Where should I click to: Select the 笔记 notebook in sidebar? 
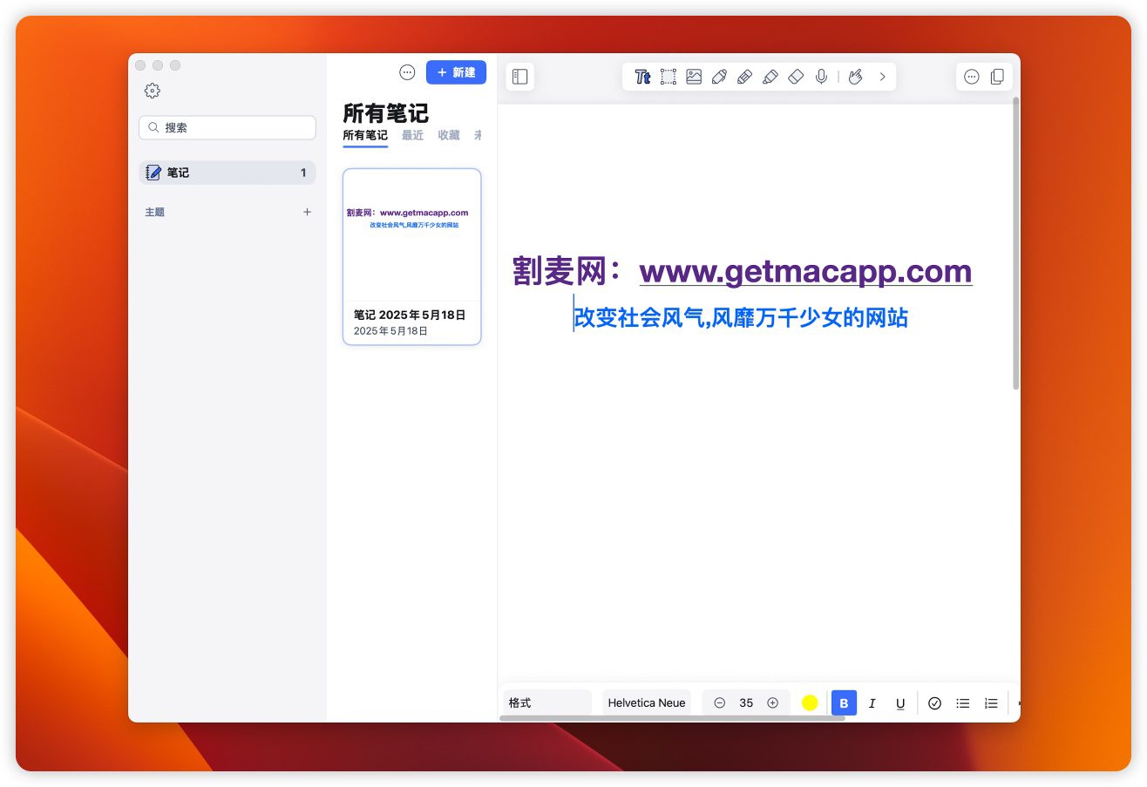coord(227,173)
